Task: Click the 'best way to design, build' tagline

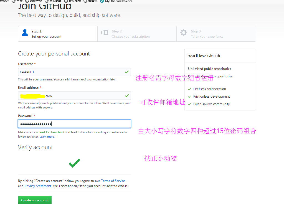Action: pyautogui.click(x=70, y=16)
